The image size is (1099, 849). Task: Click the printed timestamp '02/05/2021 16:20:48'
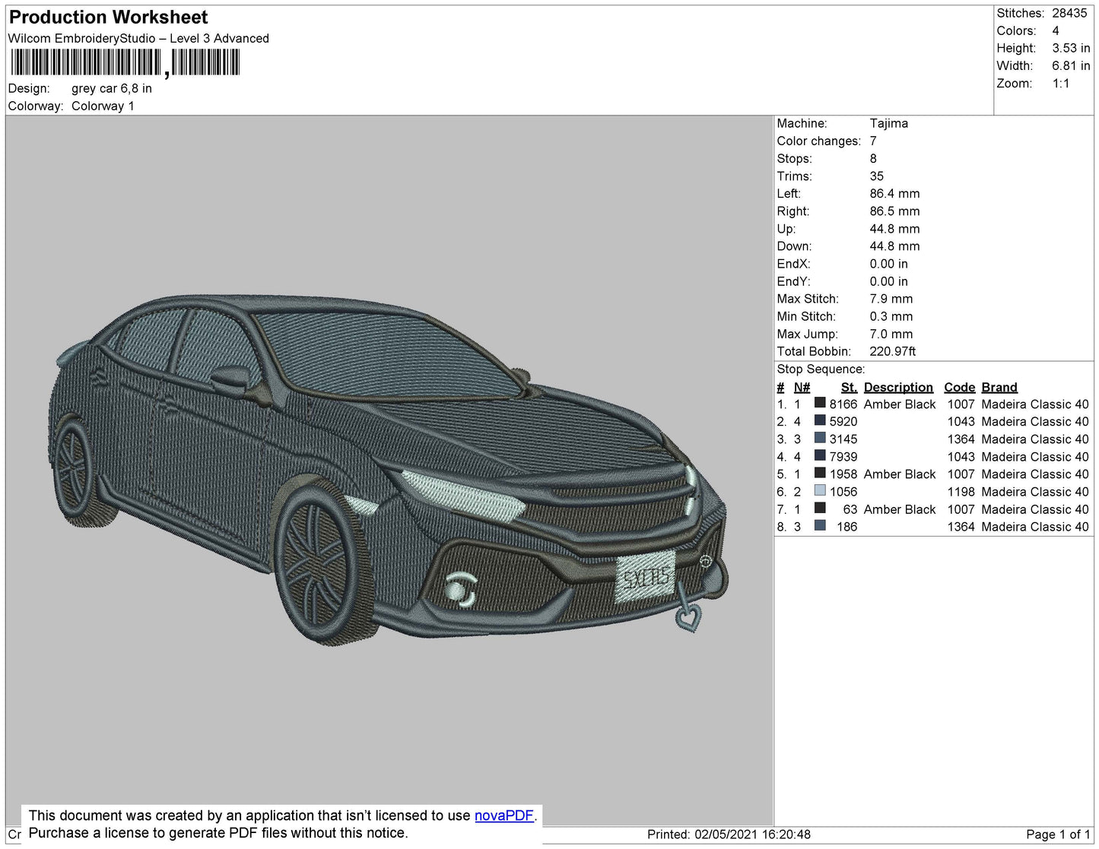tap(752, 835)
